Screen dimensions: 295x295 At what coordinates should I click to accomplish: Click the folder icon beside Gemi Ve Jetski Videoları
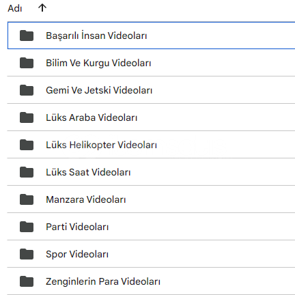[x=27, y=90]
